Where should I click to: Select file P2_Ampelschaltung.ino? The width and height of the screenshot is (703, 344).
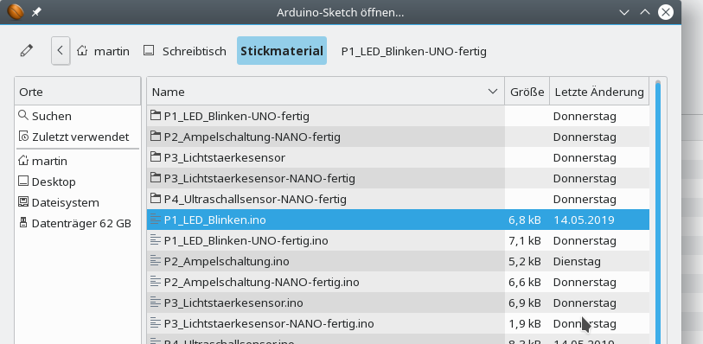coord(398,261)
